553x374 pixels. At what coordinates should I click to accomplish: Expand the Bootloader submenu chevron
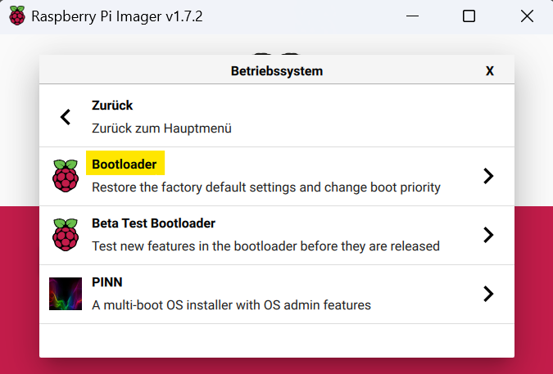pos(488,176)
